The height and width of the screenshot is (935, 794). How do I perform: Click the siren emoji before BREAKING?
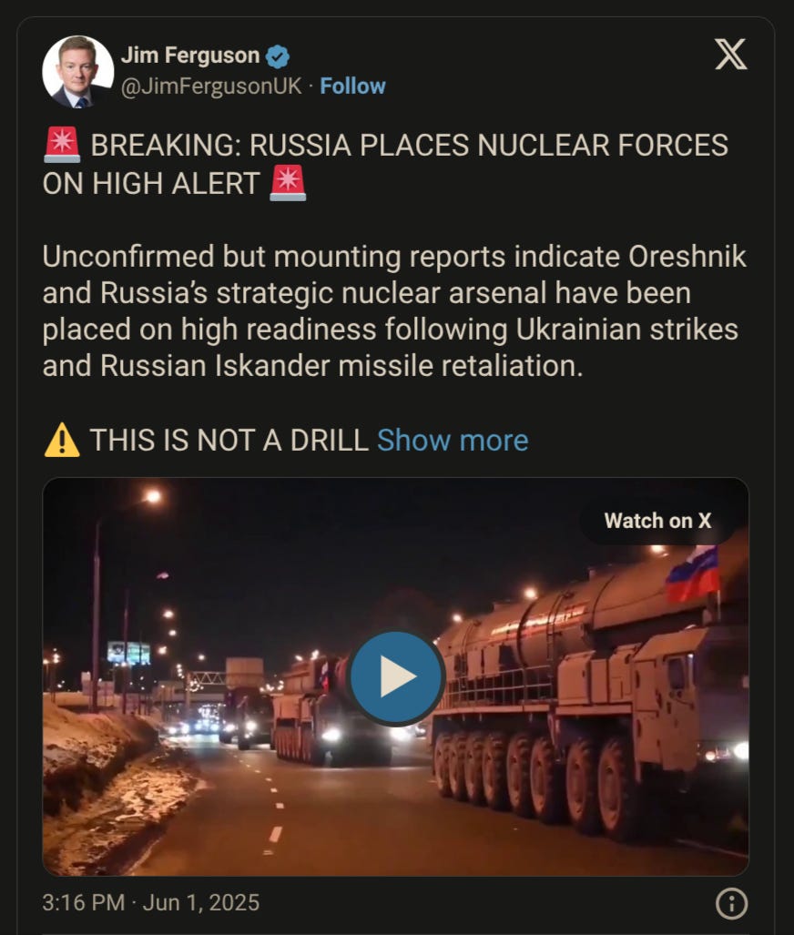pyautogui.click(x=62, y=145)
